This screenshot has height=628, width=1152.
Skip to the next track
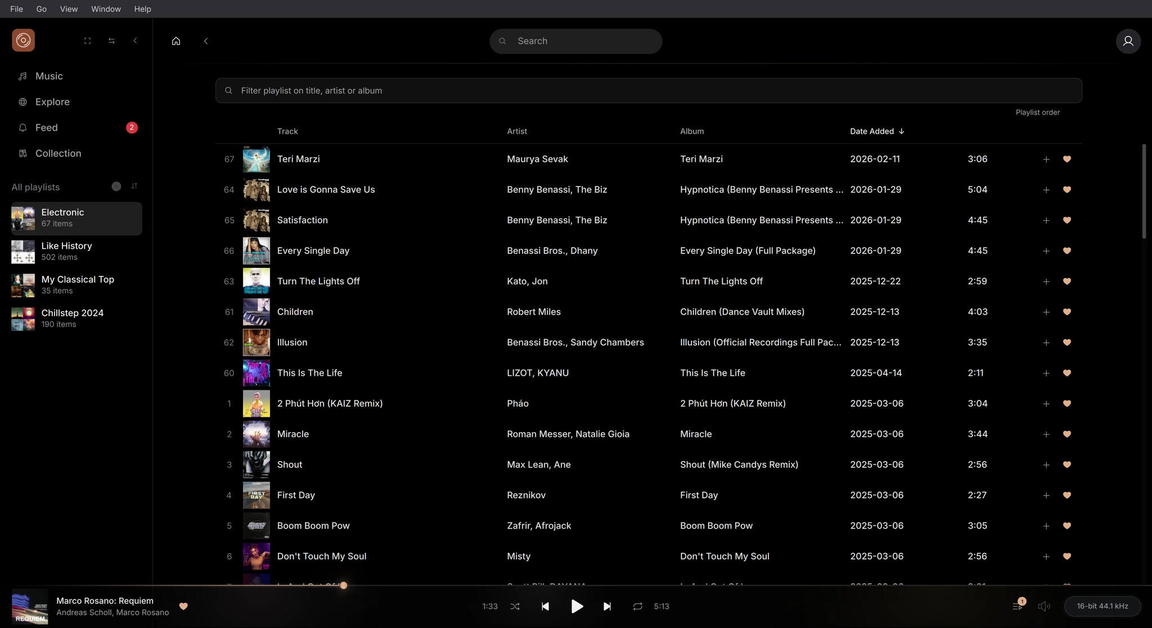click(x=607, y=607)
